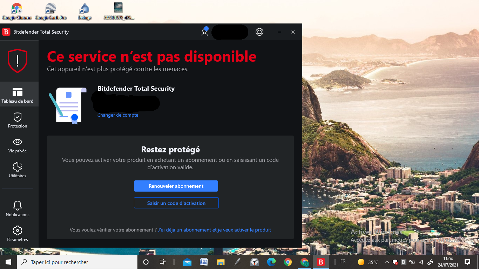Open Paramètres in the Bitdefender sidebar
479x269 pixels.
tap(18, 234)
